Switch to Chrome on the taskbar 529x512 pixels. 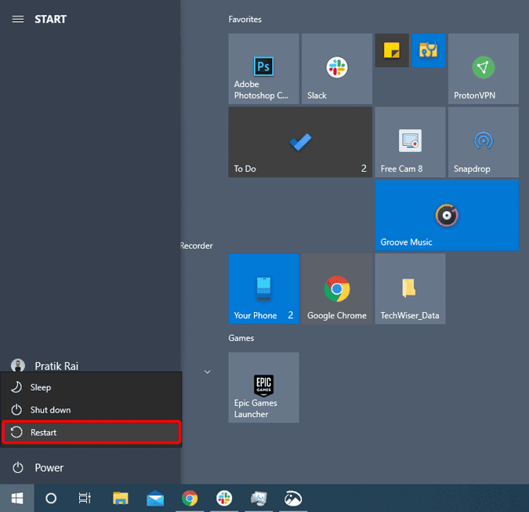click(190, 498)
